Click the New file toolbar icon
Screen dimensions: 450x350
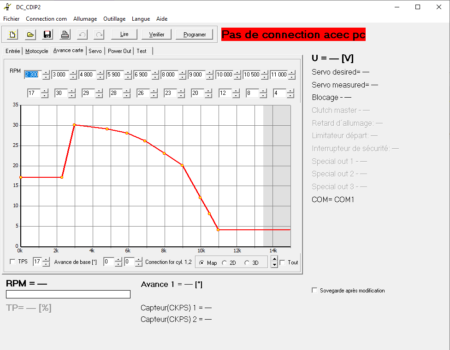(12, 35)
